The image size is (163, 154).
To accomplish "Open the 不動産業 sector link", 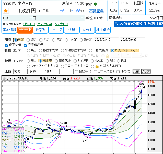I will pyautogui.click(x=96, y=11).
